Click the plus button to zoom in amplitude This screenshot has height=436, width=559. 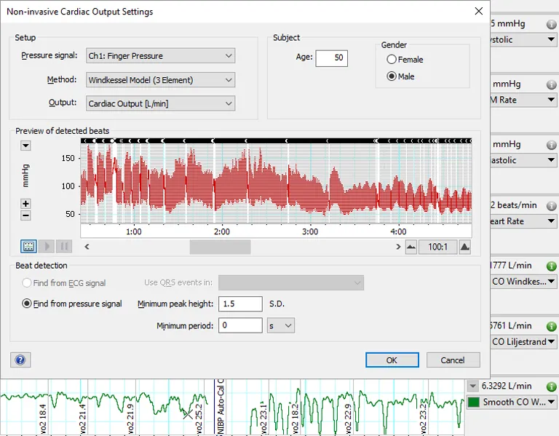click(26, 204)
